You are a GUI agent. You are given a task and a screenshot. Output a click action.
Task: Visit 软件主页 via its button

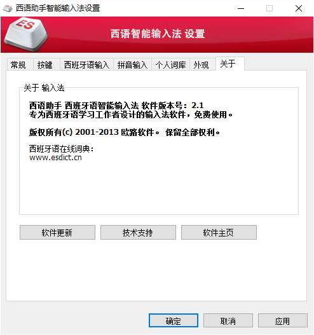219,233
